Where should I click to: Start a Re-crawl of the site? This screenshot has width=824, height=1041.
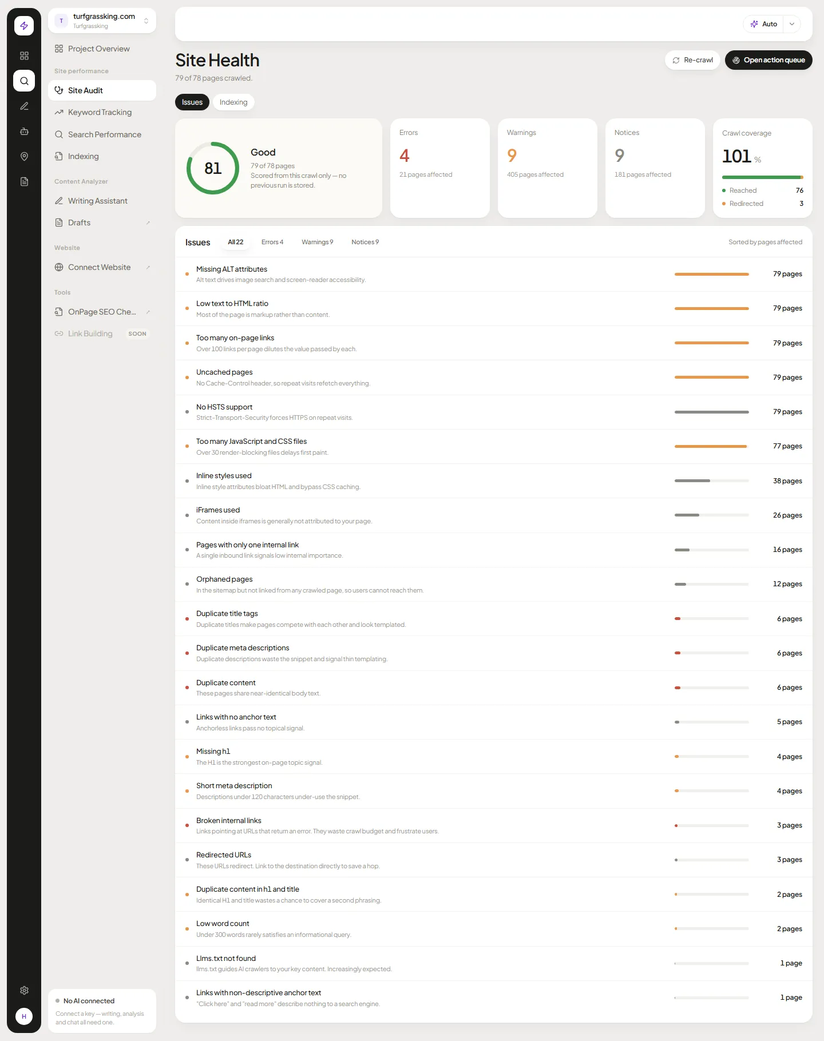pos(692,60)
